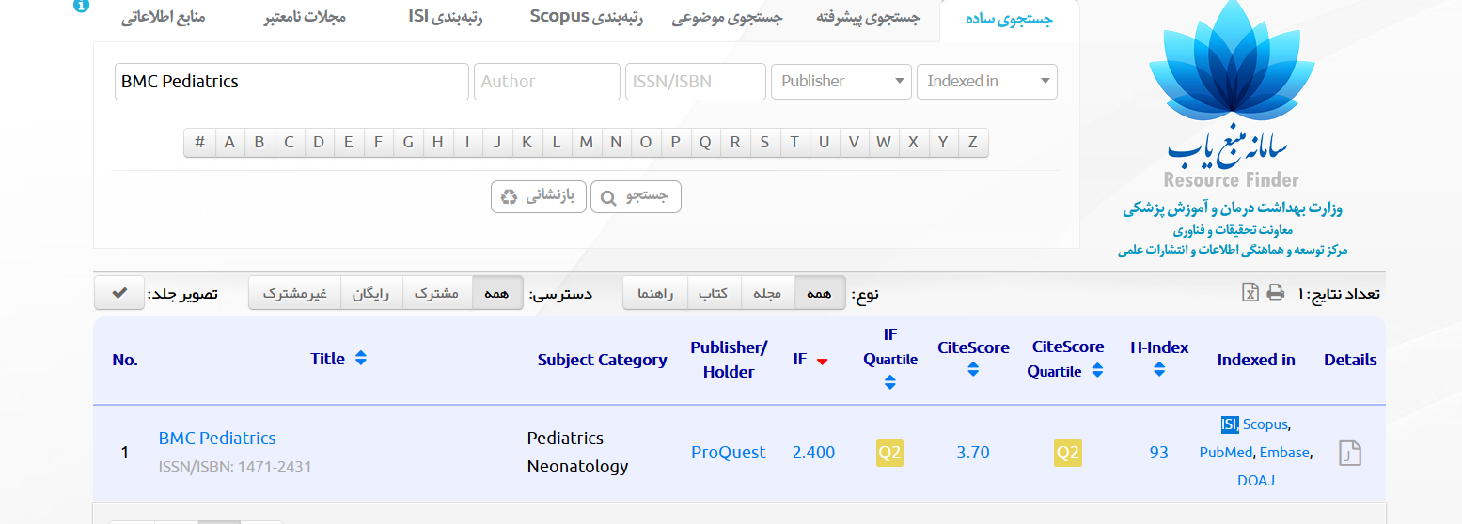
Task: Open journal details document icon
Action: [1350, 453]
